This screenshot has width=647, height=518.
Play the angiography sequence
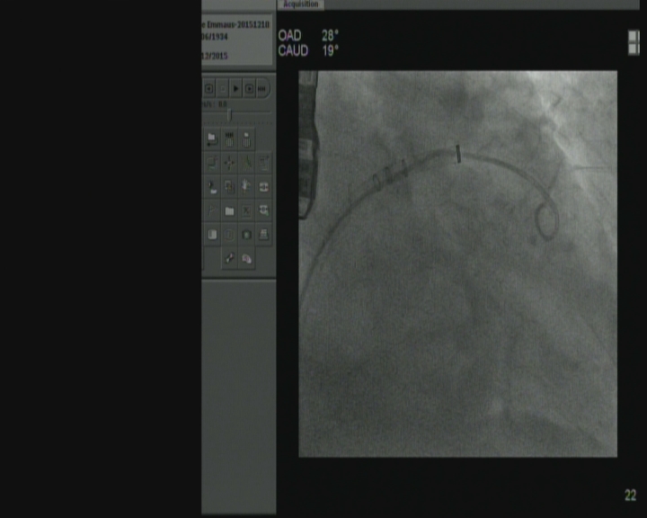coord(235,89)
